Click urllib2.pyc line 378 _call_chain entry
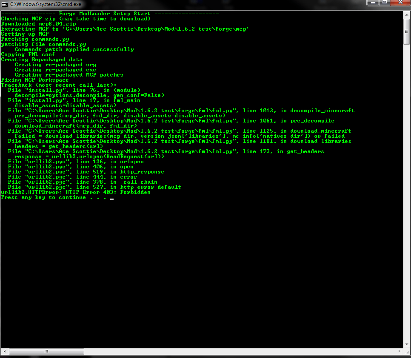Viewport: 411px width, 358px height. pyautogui.click(x=83, y=182)
